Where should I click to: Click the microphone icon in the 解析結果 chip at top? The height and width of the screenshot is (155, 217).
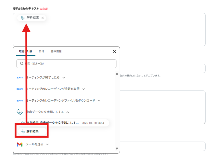click(23, 18)
